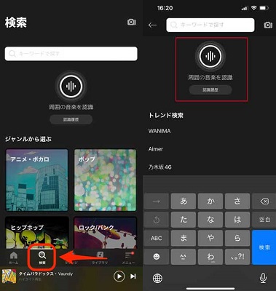Viewport: 276px width, 291px height.
Task: Tap the Wi-Fi status icon
Action: pos(253,8)
